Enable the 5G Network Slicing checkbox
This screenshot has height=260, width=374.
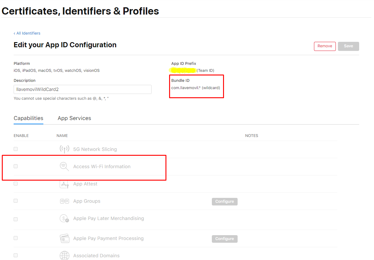click(x=16, y=149)
